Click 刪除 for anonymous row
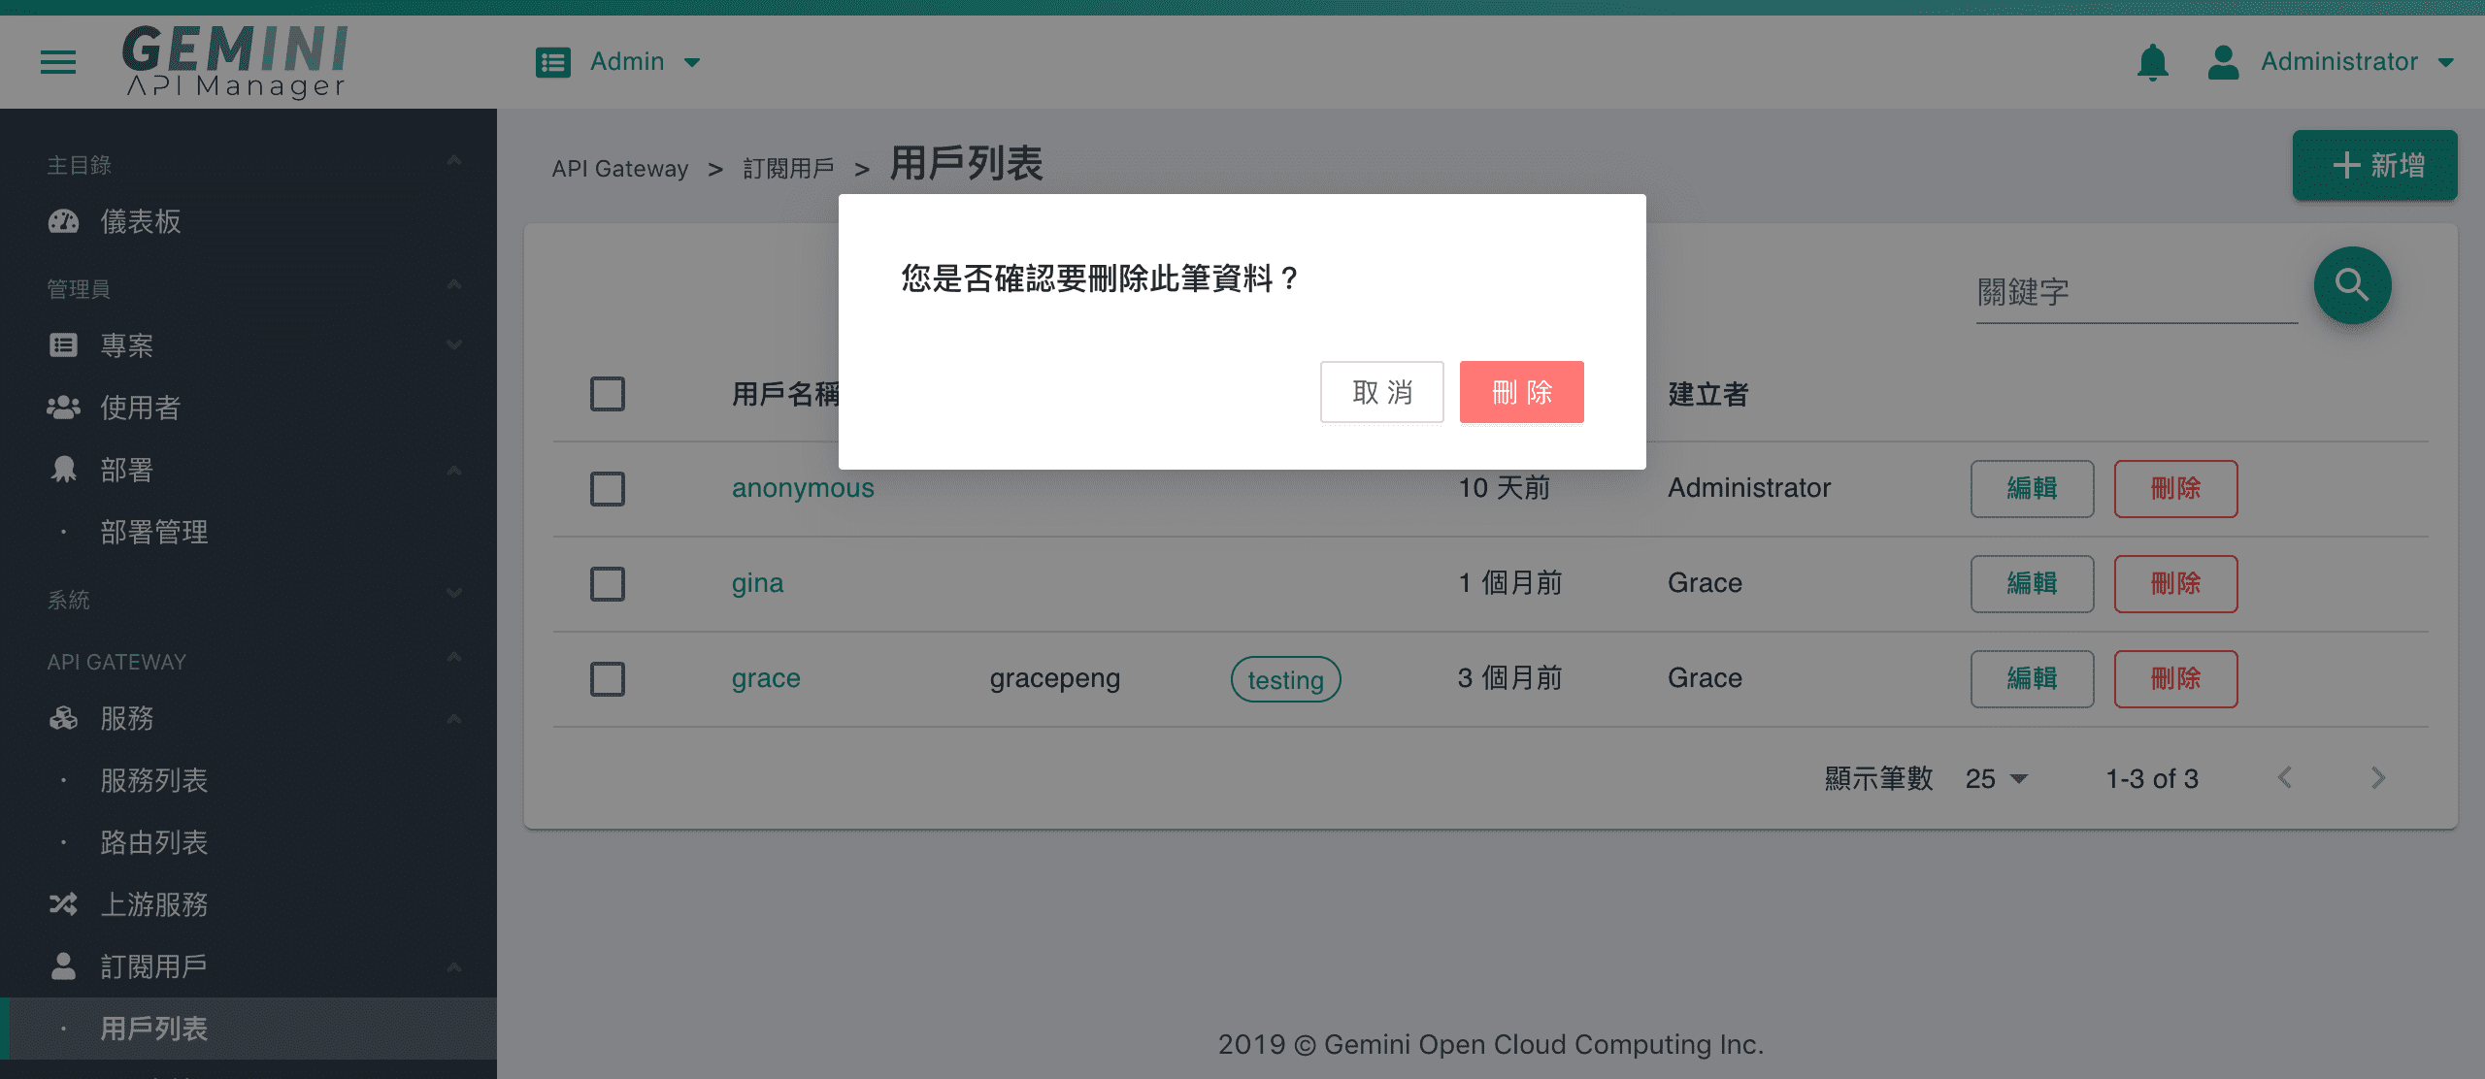Screen dimensions: 2485x1079 (x=2176, y=488)
